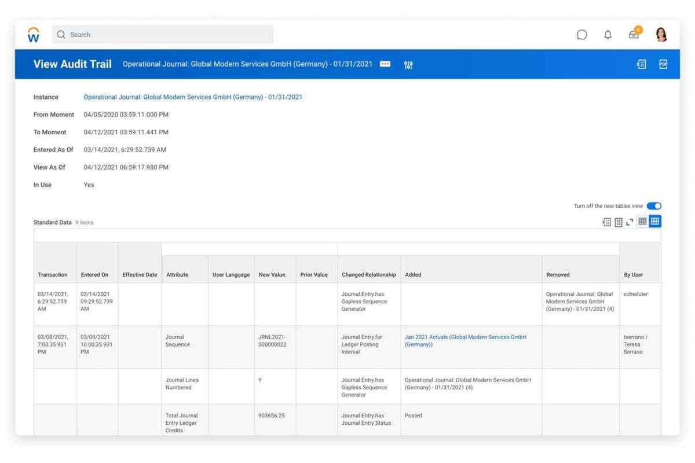This screenshot has height=463, width=695.
Task: Turn off the new tables view
Action: pos(654,205)
